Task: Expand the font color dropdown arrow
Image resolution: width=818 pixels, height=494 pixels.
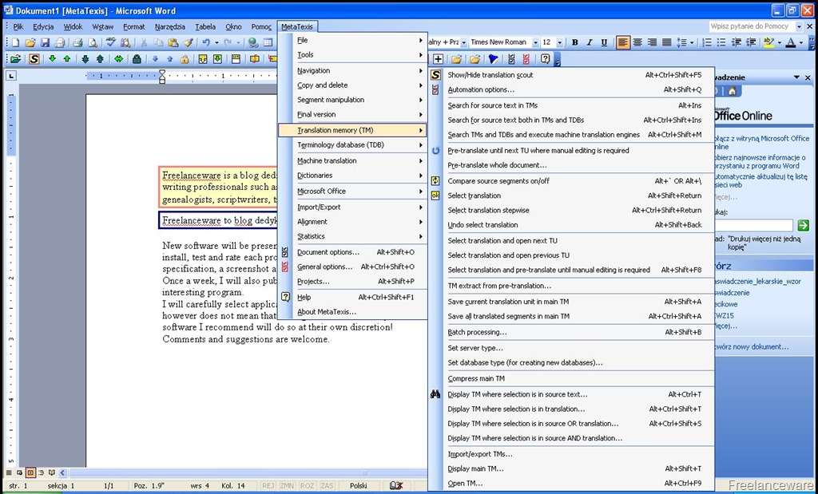Action: click(x=800, y=43)
